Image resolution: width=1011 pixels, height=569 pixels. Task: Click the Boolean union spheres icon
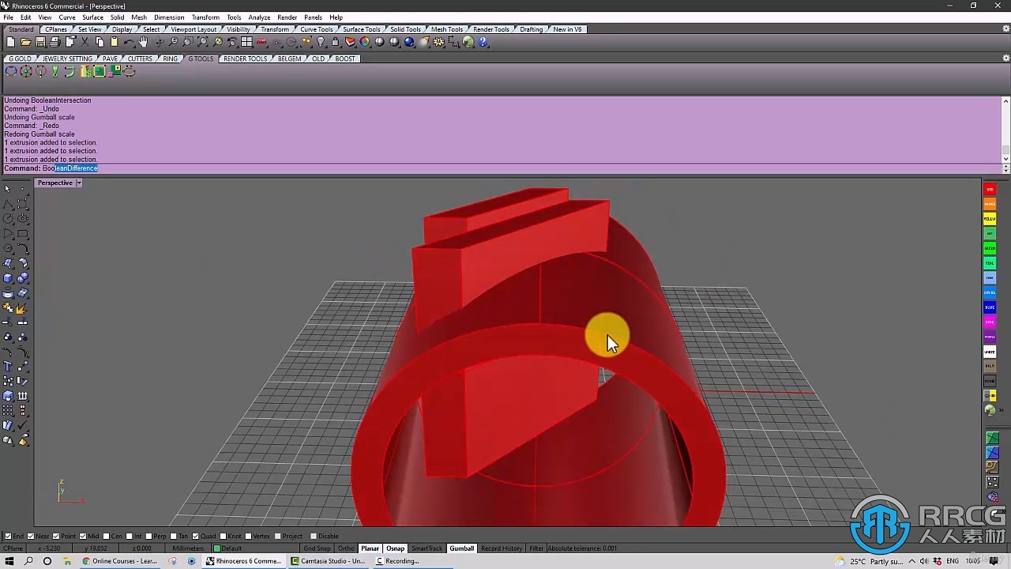pyautogui.click(x=22, y=278)
